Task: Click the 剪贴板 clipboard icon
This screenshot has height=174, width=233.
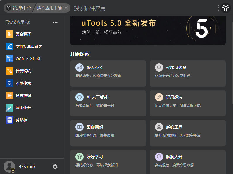Action: coord(10,120)
